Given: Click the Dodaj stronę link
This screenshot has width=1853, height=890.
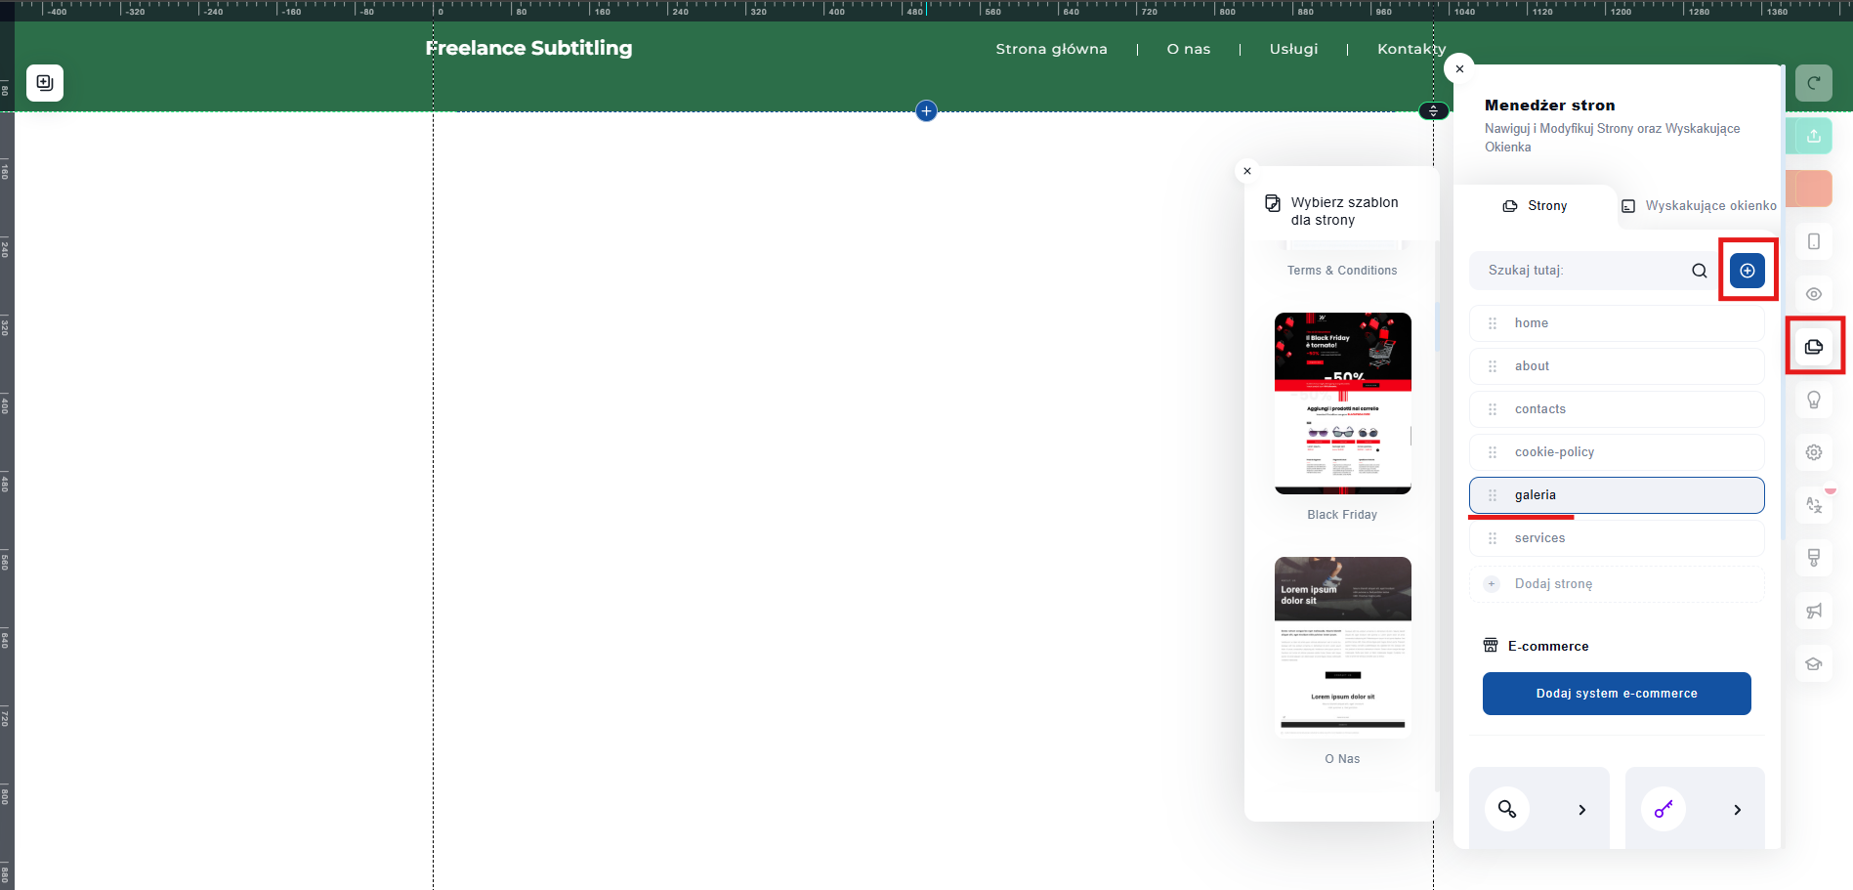Looking at the screenshot, I should click(x=1553, y=584).
